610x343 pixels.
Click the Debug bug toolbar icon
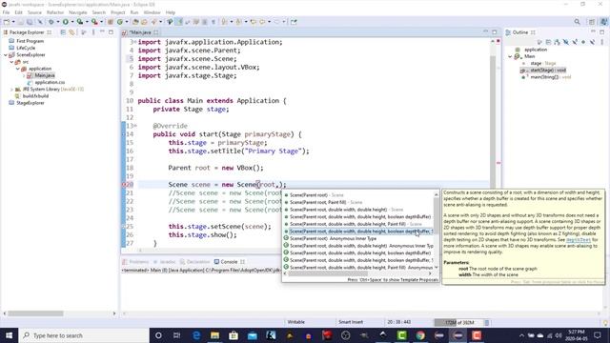coord(51,22)
